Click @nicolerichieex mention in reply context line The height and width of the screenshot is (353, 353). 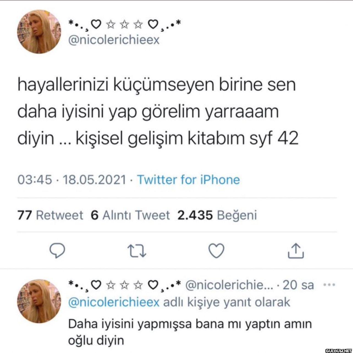(114, 302)
